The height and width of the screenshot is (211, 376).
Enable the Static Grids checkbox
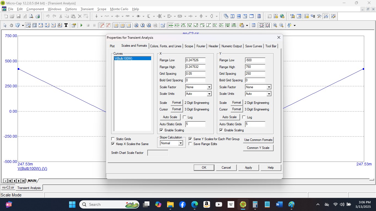click(x=113, y=139)
